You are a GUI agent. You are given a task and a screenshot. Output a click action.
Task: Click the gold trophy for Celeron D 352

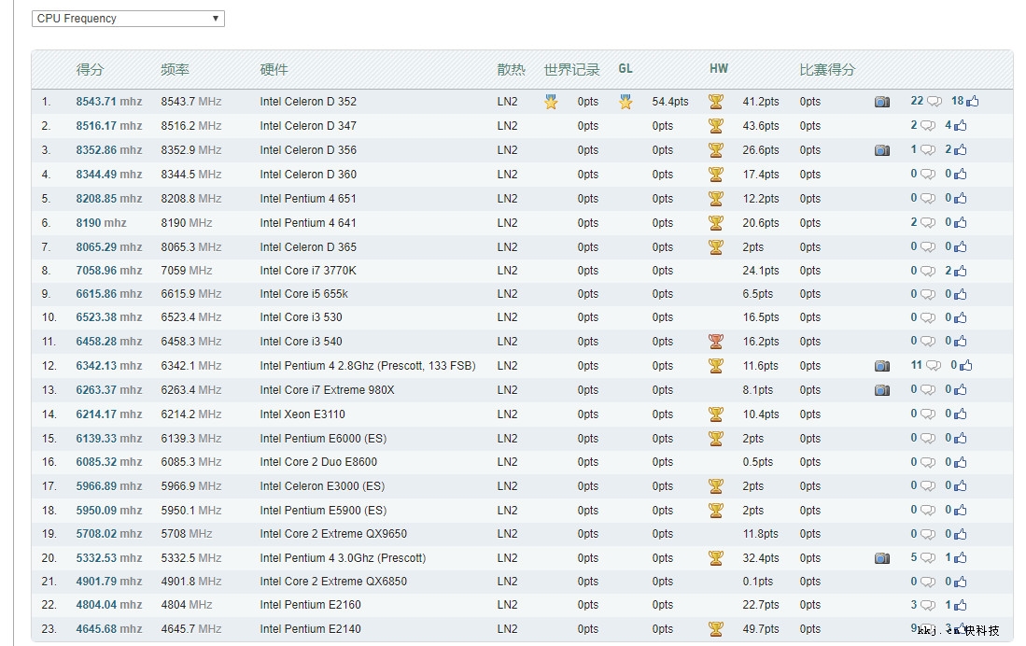716,102
